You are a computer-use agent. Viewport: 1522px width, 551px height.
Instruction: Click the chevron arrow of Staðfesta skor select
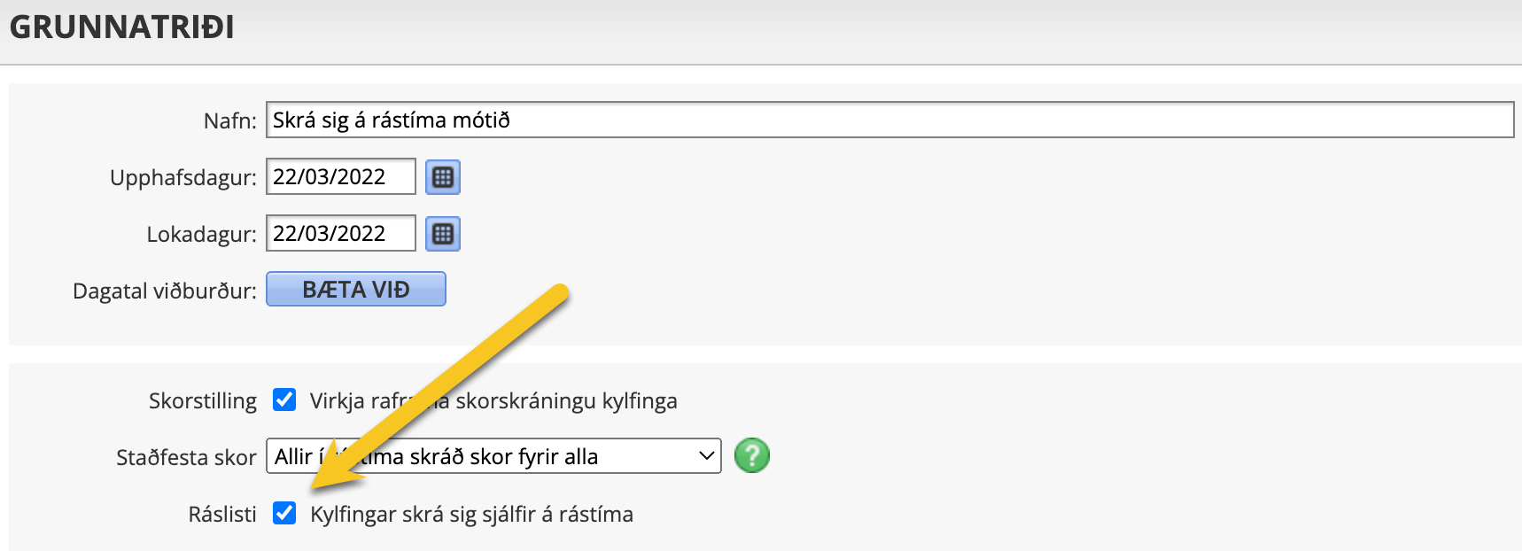pos(706,456)
